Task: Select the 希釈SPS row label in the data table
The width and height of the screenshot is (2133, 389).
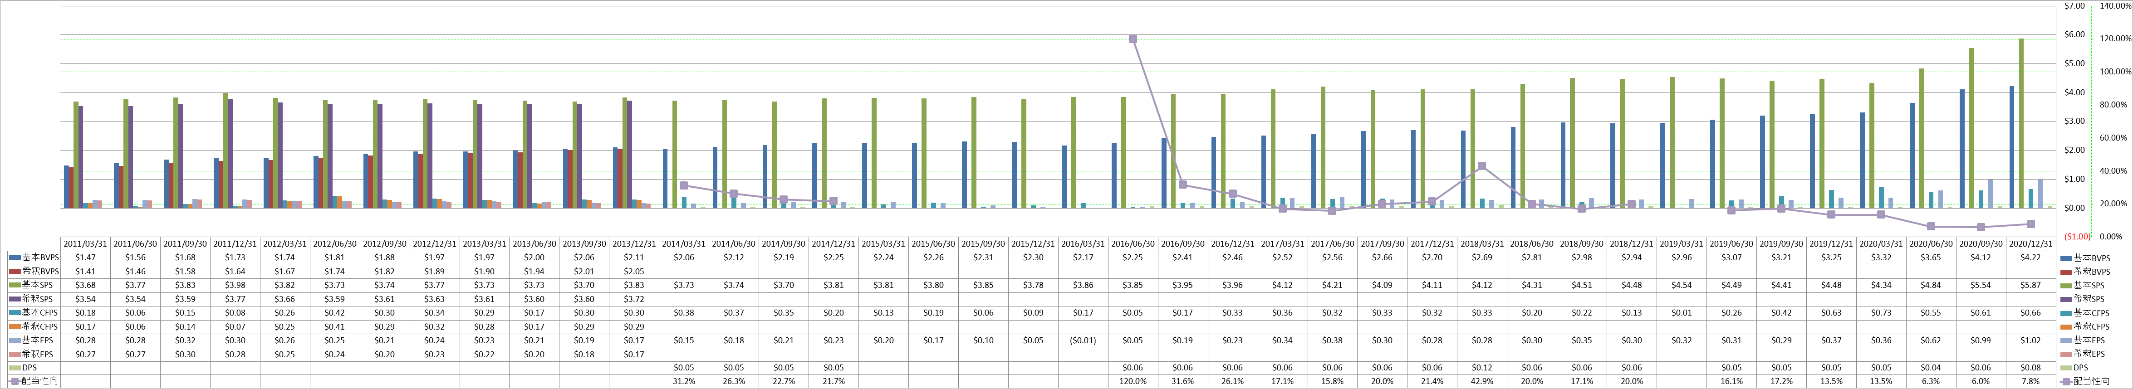Action: [40, 299]
